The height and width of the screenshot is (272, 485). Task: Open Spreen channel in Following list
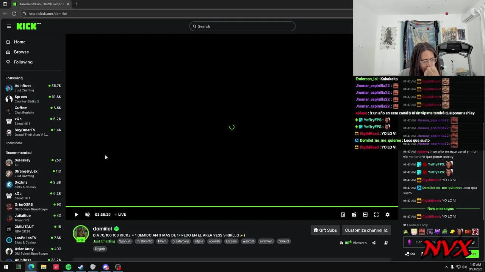pos(33,99)
